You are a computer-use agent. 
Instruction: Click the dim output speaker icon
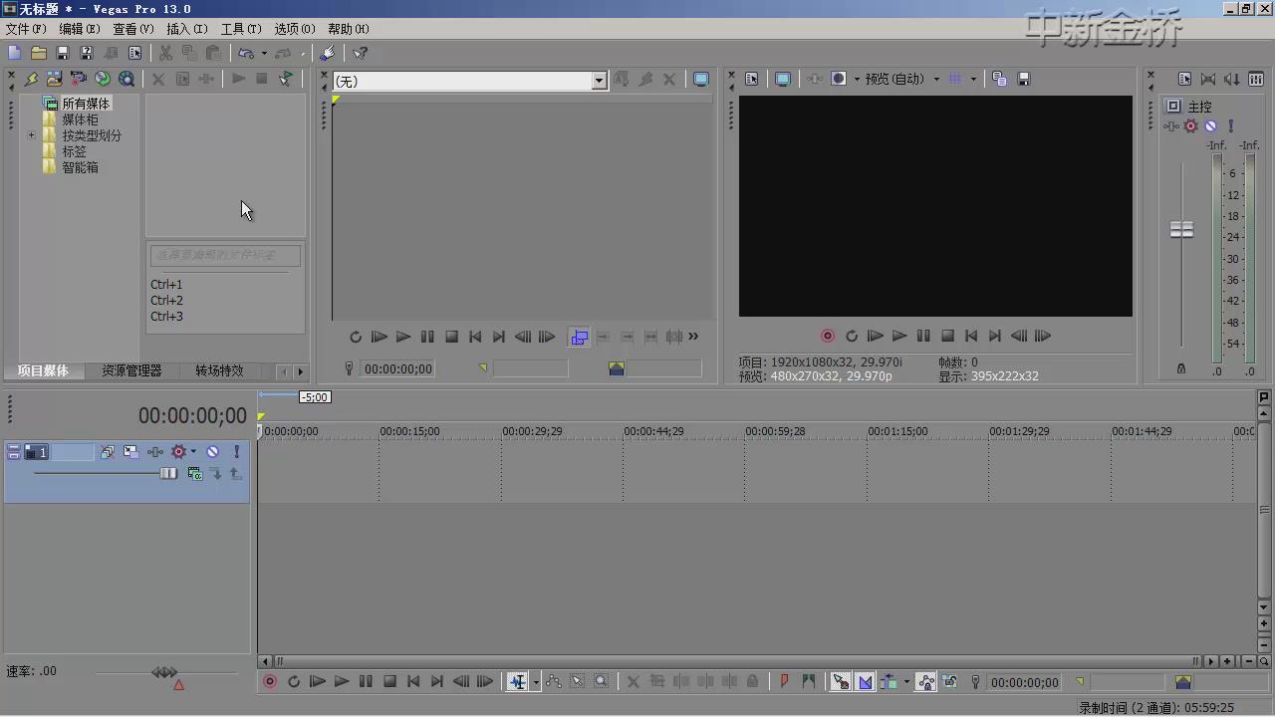1232,79
